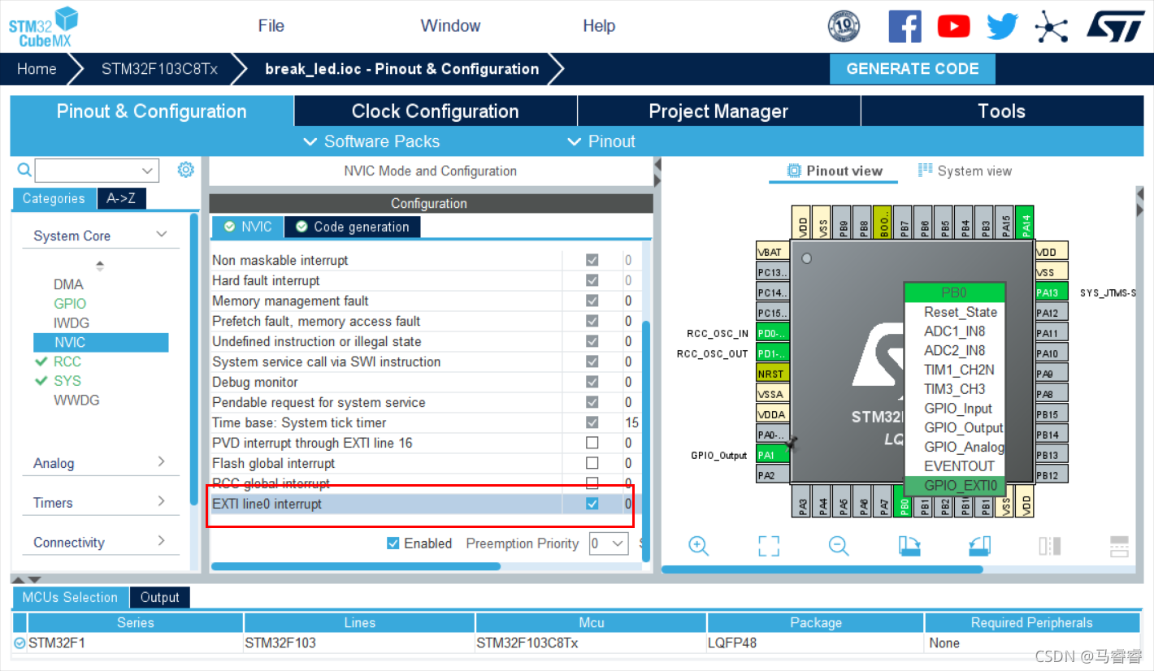
Task: Click the VBAT pin on chip
Action: click(773, 252)
